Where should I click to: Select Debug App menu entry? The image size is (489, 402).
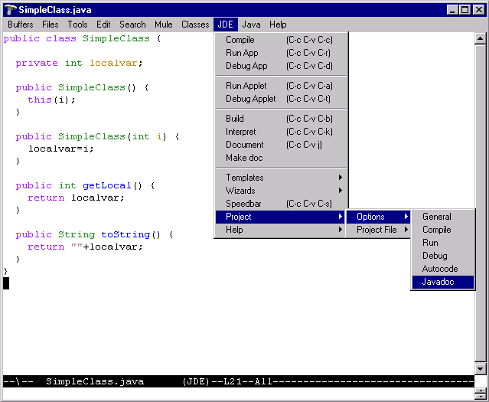[281, 66]
